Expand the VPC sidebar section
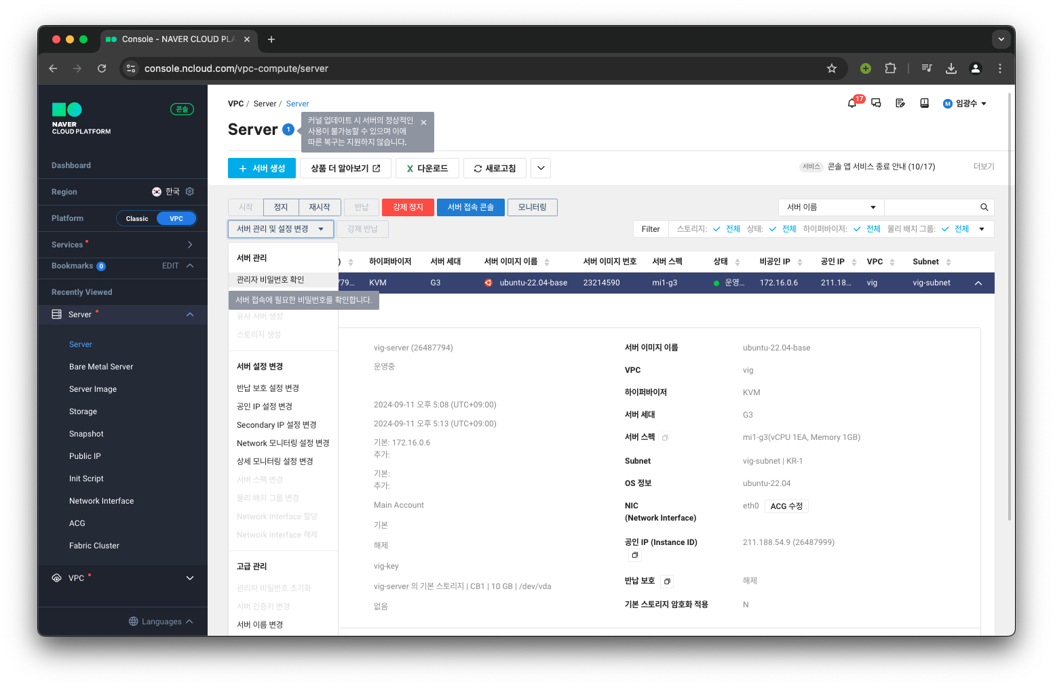 [190, 578]
